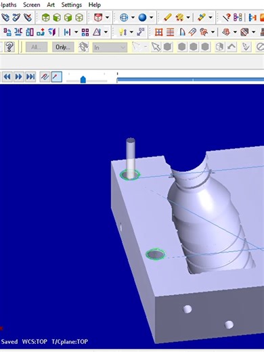The width and height of the screenshot is (264, 352).
Task: Click the blue backplot progress bar
Action: coord(190,79)
